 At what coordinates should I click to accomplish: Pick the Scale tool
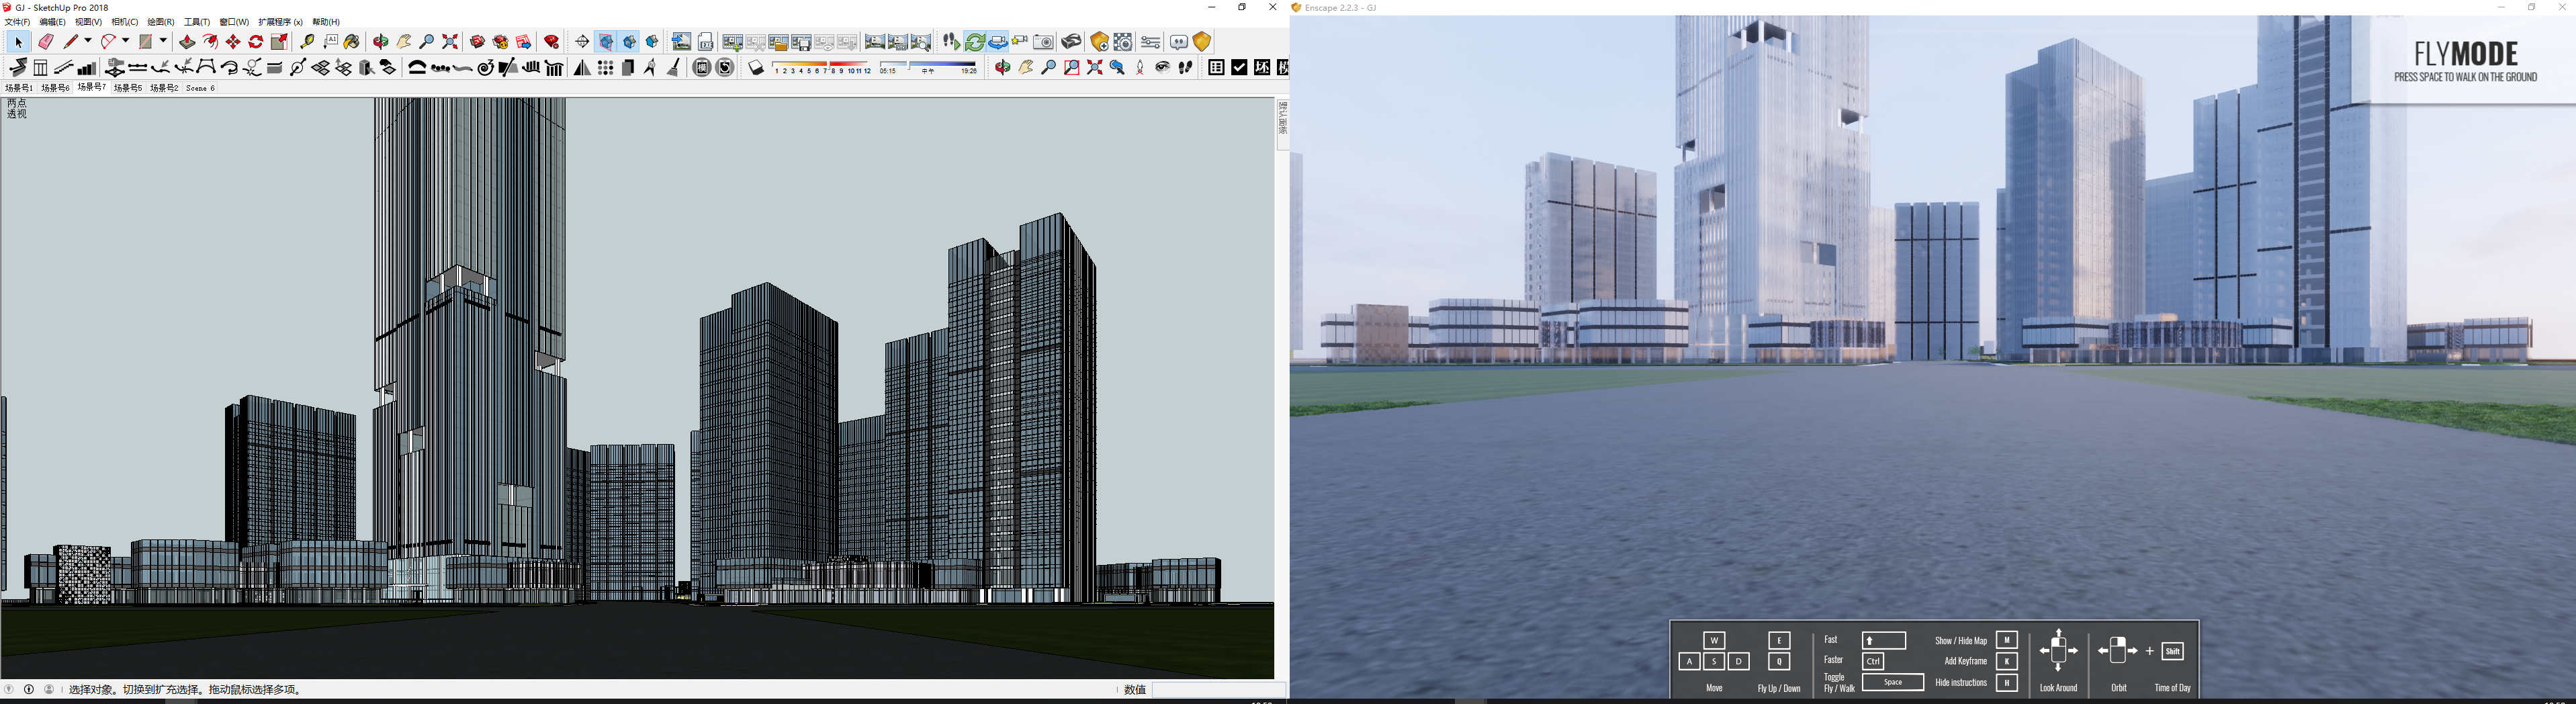pyautogui.click(x=279, y=42)
